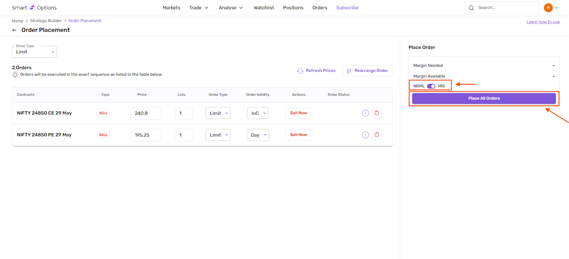
Task: Open the Learn how to use link
Action: point(543,22)
